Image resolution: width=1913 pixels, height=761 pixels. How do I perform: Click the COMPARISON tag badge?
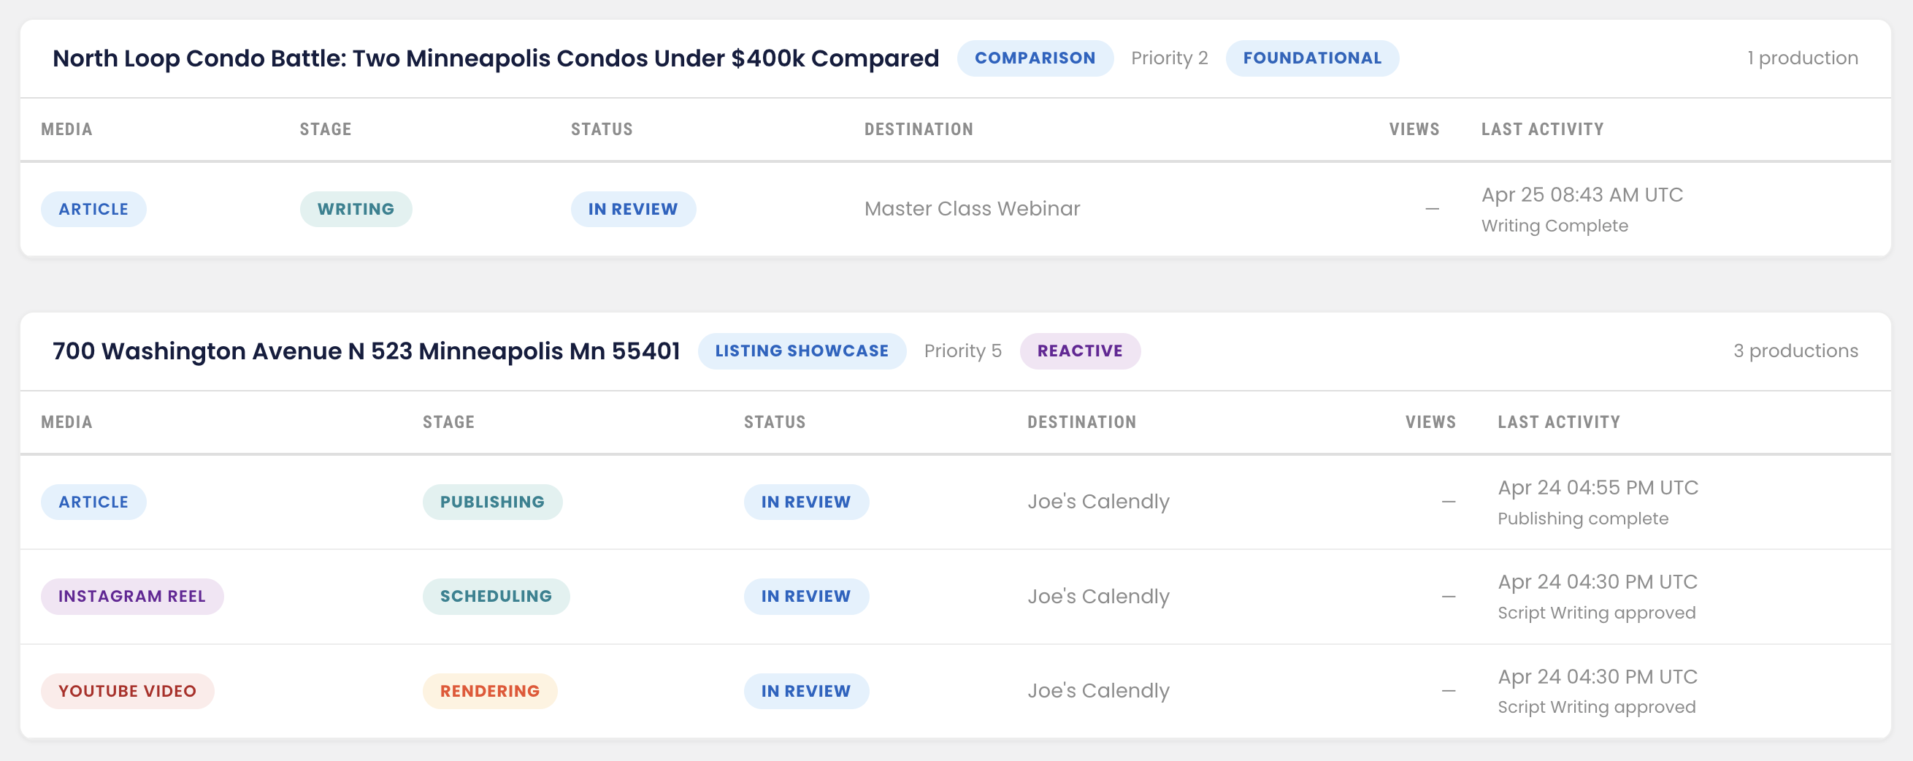(1035, 58)
